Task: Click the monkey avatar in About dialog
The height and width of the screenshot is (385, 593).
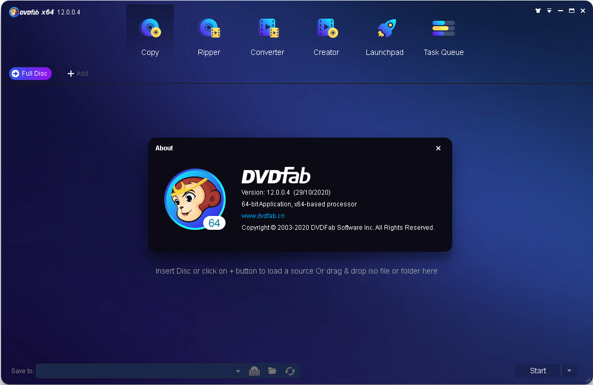Action: pos(195,199)
